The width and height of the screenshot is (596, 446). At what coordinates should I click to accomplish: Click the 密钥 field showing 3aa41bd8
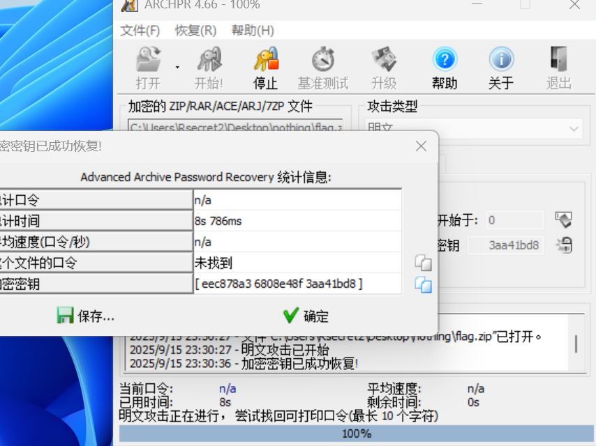pyautogui.click(x=505, y=245)
